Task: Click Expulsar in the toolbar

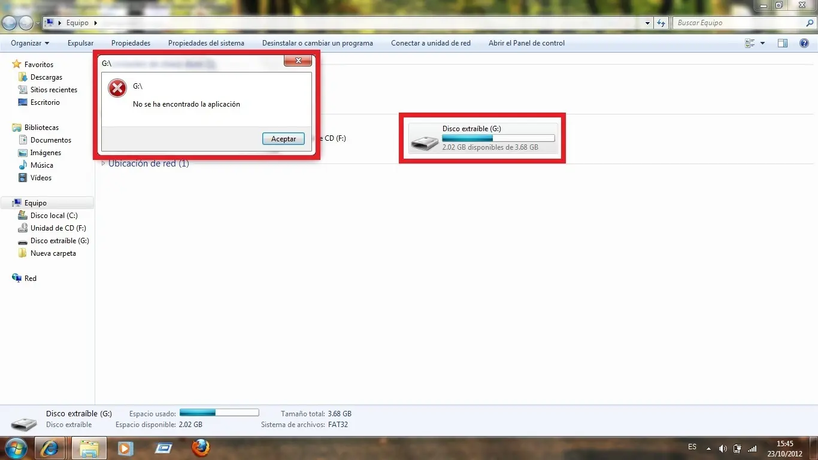Action: (x=81, y=43)
